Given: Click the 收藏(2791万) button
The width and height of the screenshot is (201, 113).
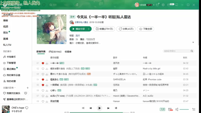Looking at the screenshot, I should (x=104, y=29).
